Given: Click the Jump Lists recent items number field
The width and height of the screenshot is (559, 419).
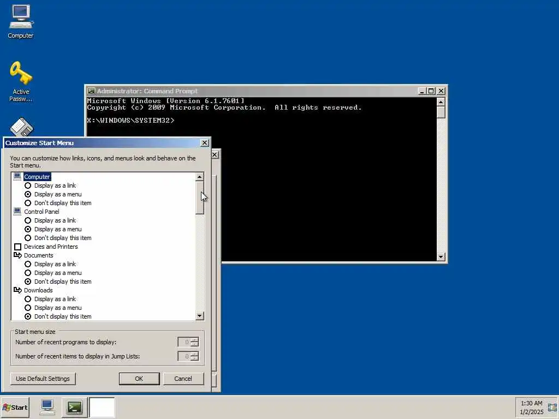Looking at the screenshot, I should point(185,356).
